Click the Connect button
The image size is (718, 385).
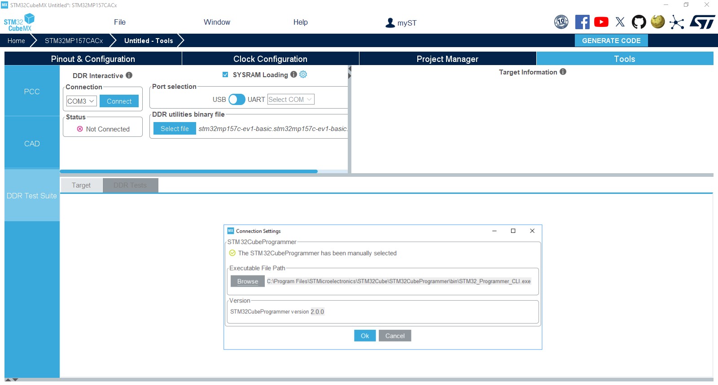click(x=119, y=101)
